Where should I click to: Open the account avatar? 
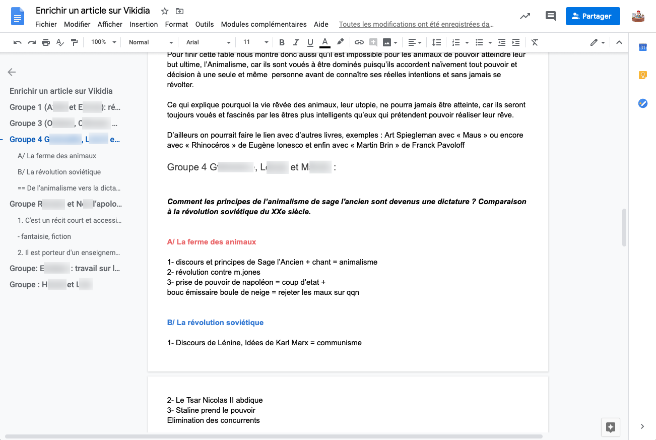(x=638, y=16)
